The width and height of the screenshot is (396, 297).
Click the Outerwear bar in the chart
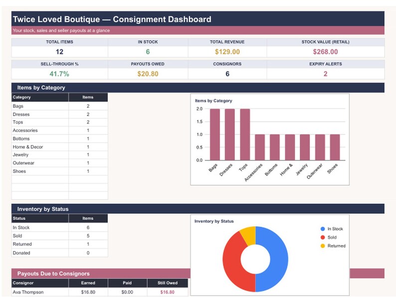point(320,148)
